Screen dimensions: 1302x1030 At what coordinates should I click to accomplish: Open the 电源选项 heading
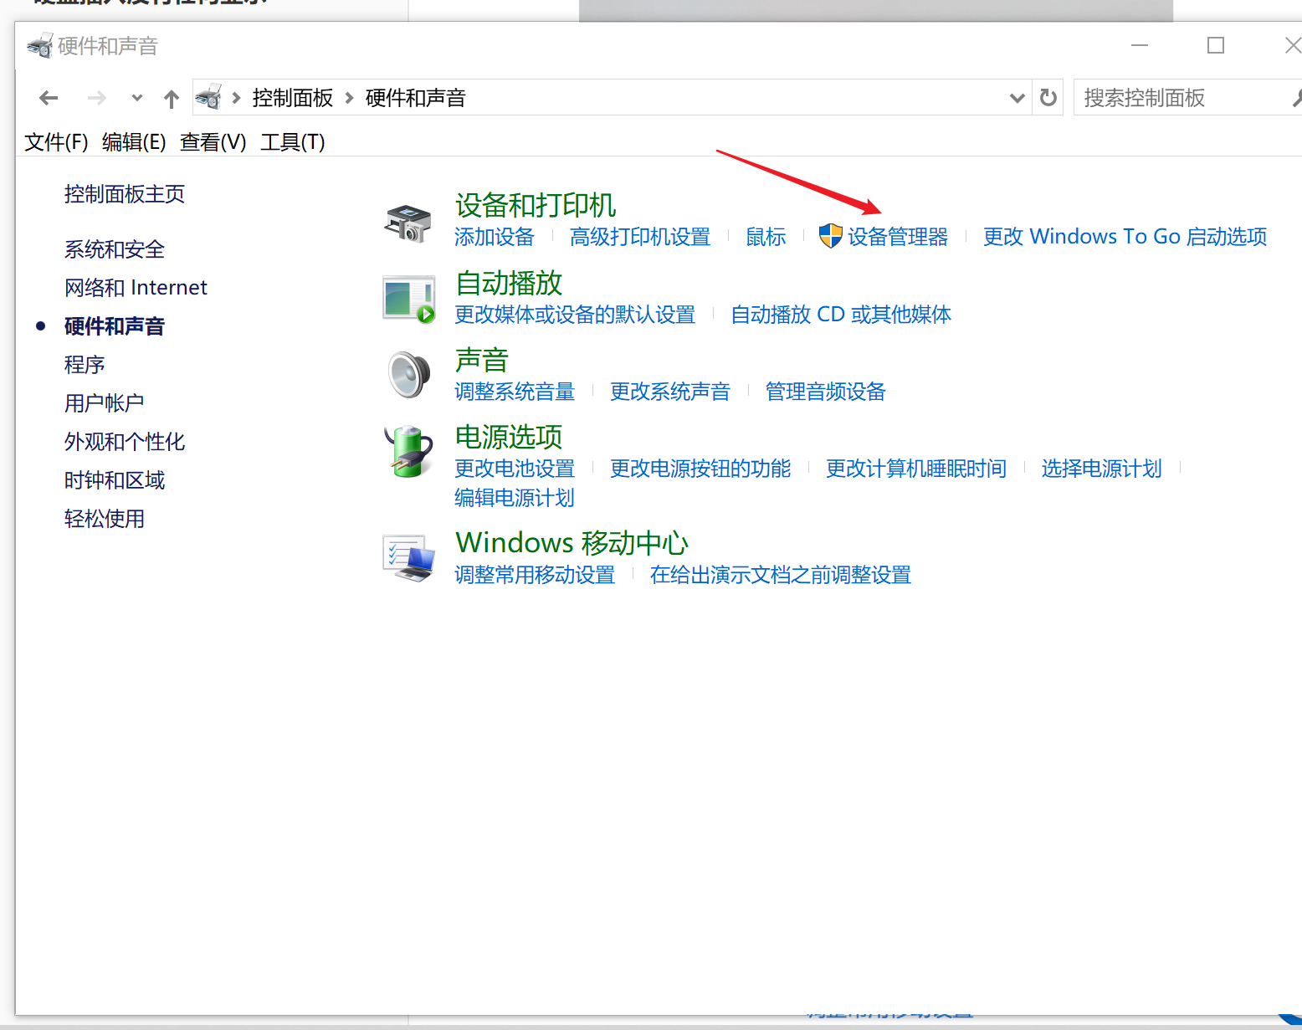(509, 437)
